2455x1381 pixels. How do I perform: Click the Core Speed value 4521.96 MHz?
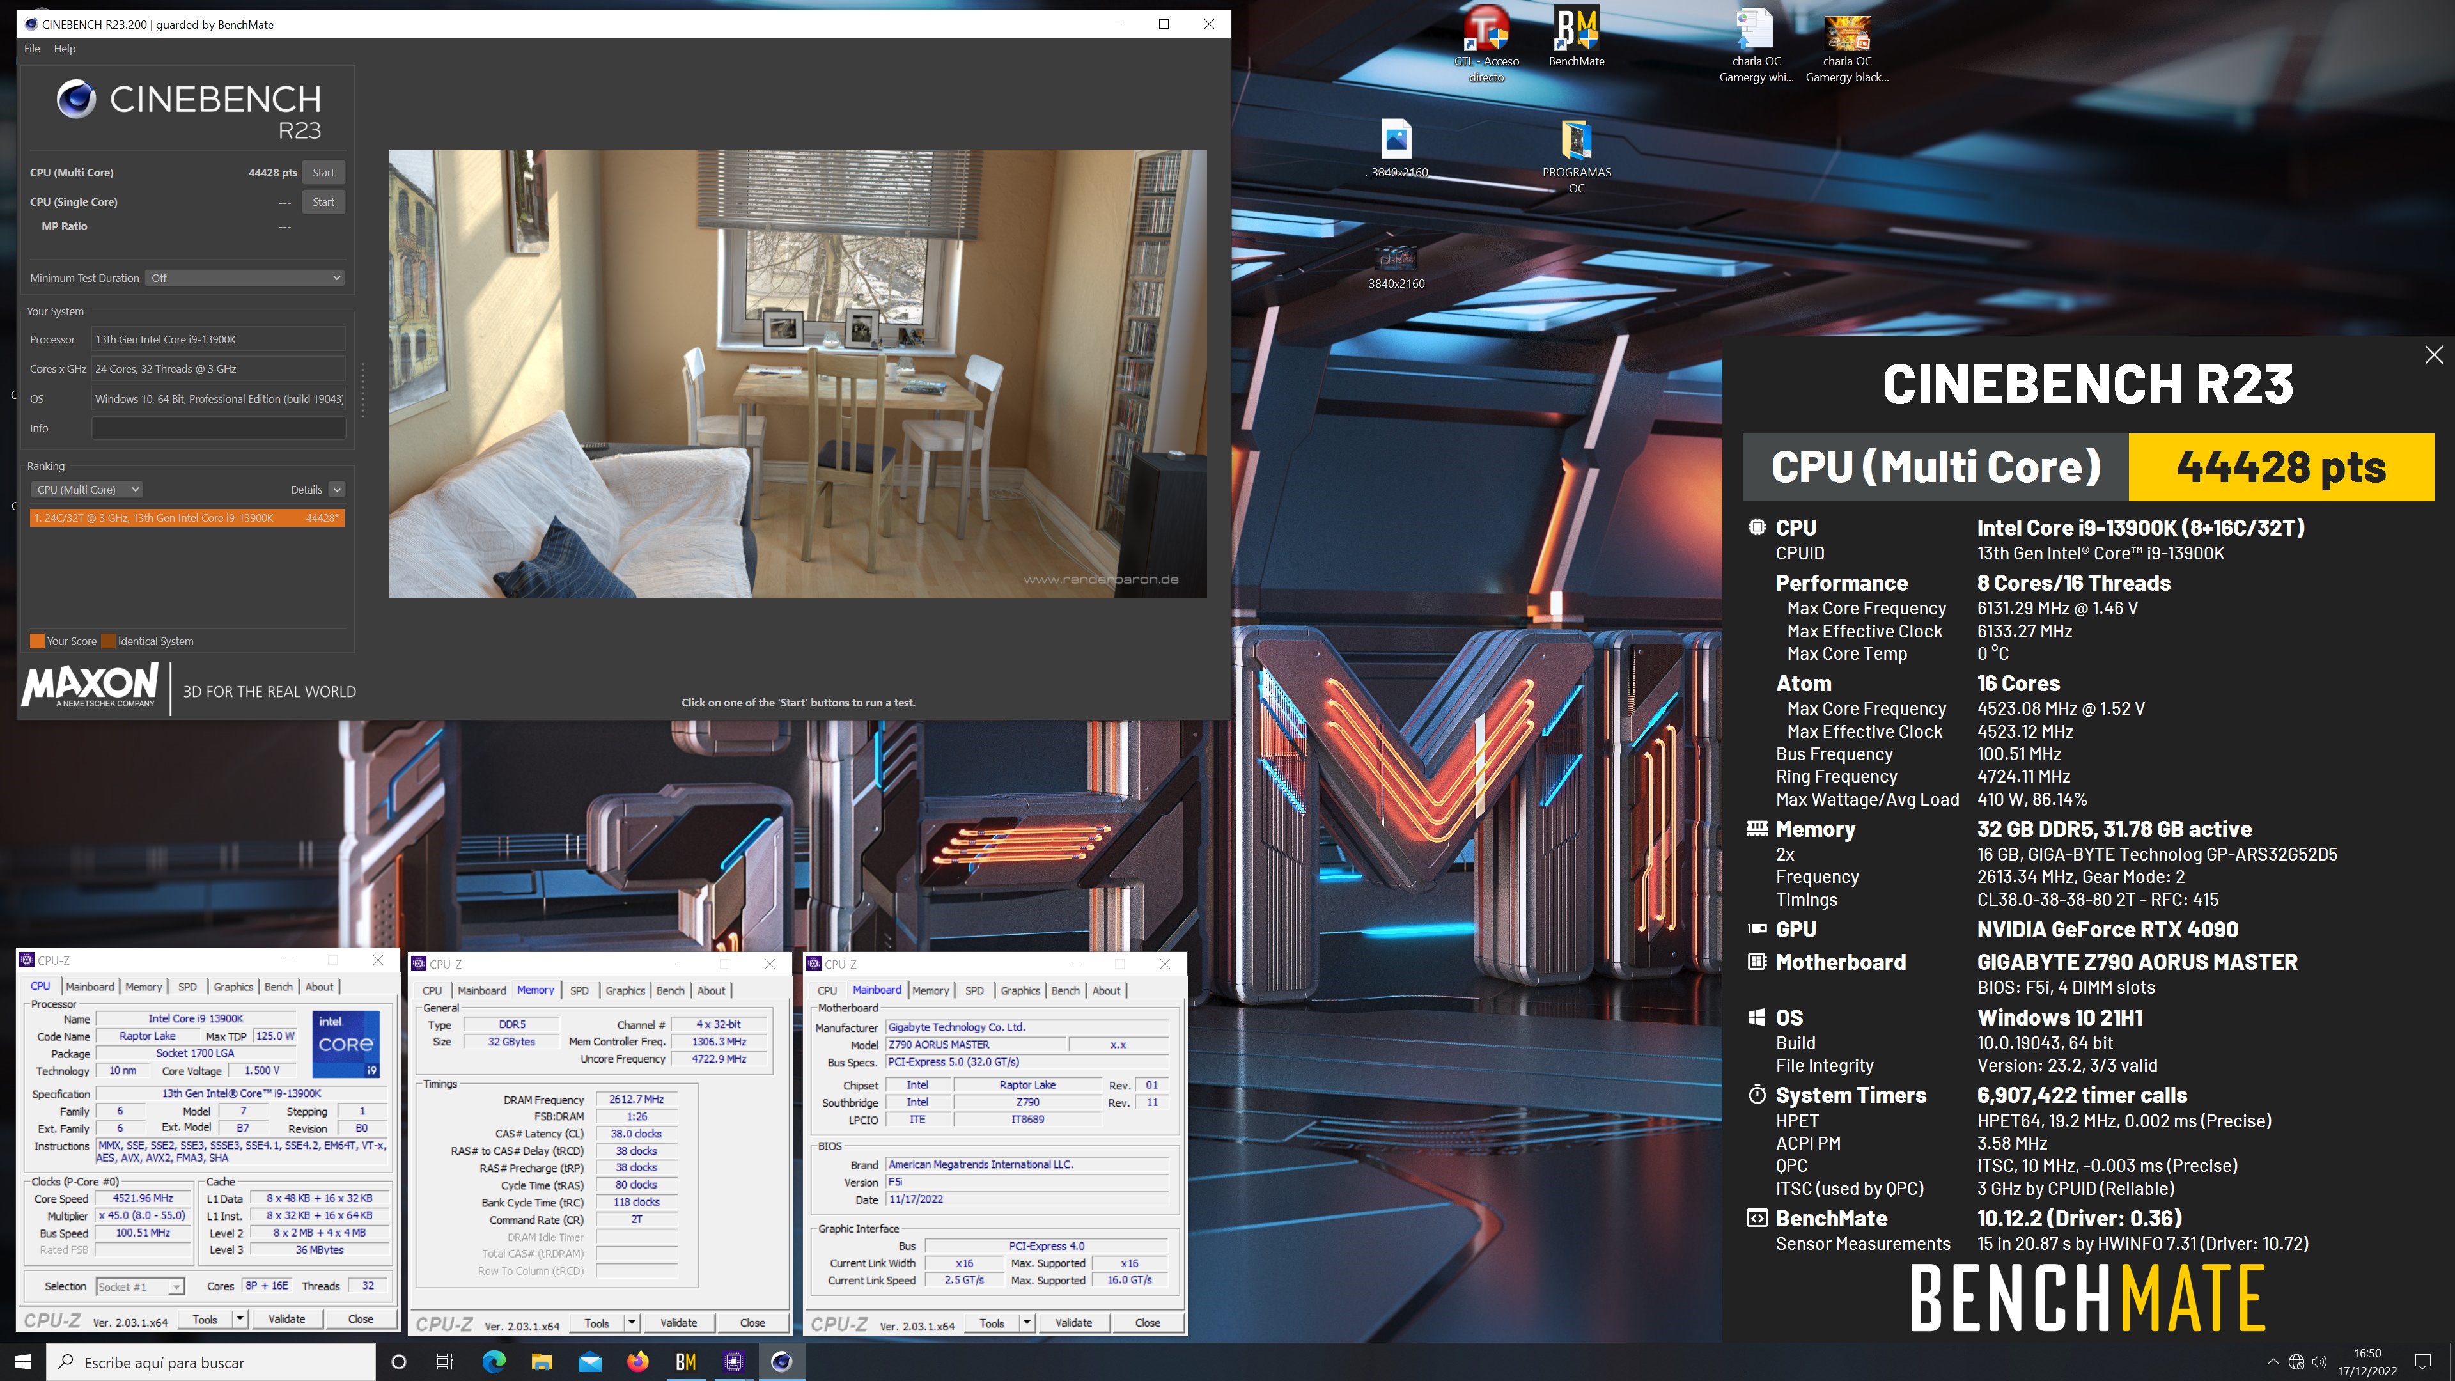click(x=143, y=1199)
